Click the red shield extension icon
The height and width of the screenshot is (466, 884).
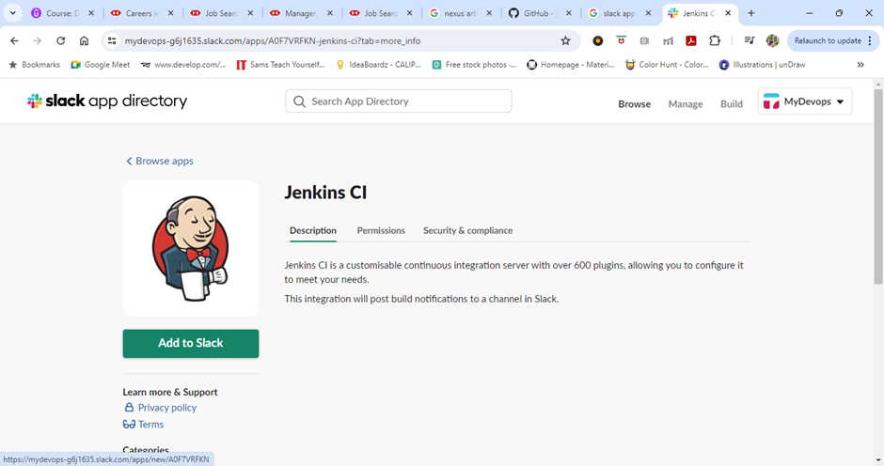[x=621, y=40]
